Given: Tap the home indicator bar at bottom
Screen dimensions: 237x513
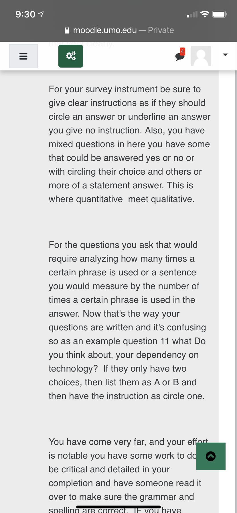Looking at the screenshot, I should tap(118, 507).
